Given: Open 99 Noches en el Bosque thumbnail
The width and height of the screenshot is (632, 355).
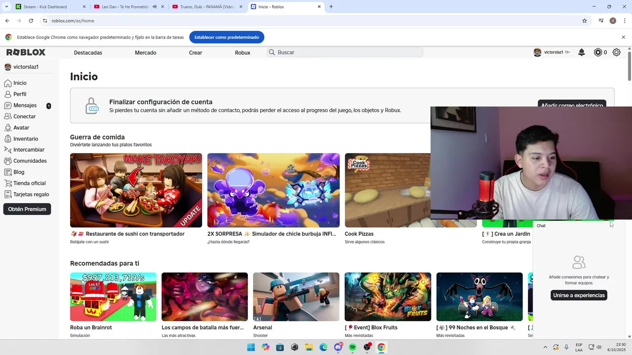Looking at the screenshot, I should coord(479,297).
